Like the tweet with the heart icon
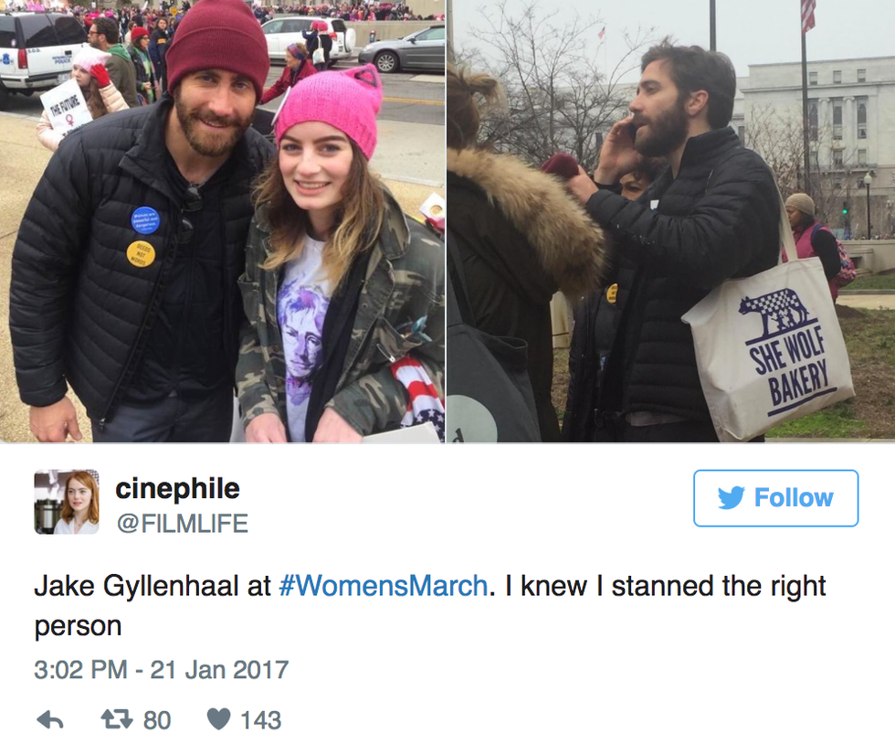Image resolution: width=895 pixels, height=755 pixels. 218,719
